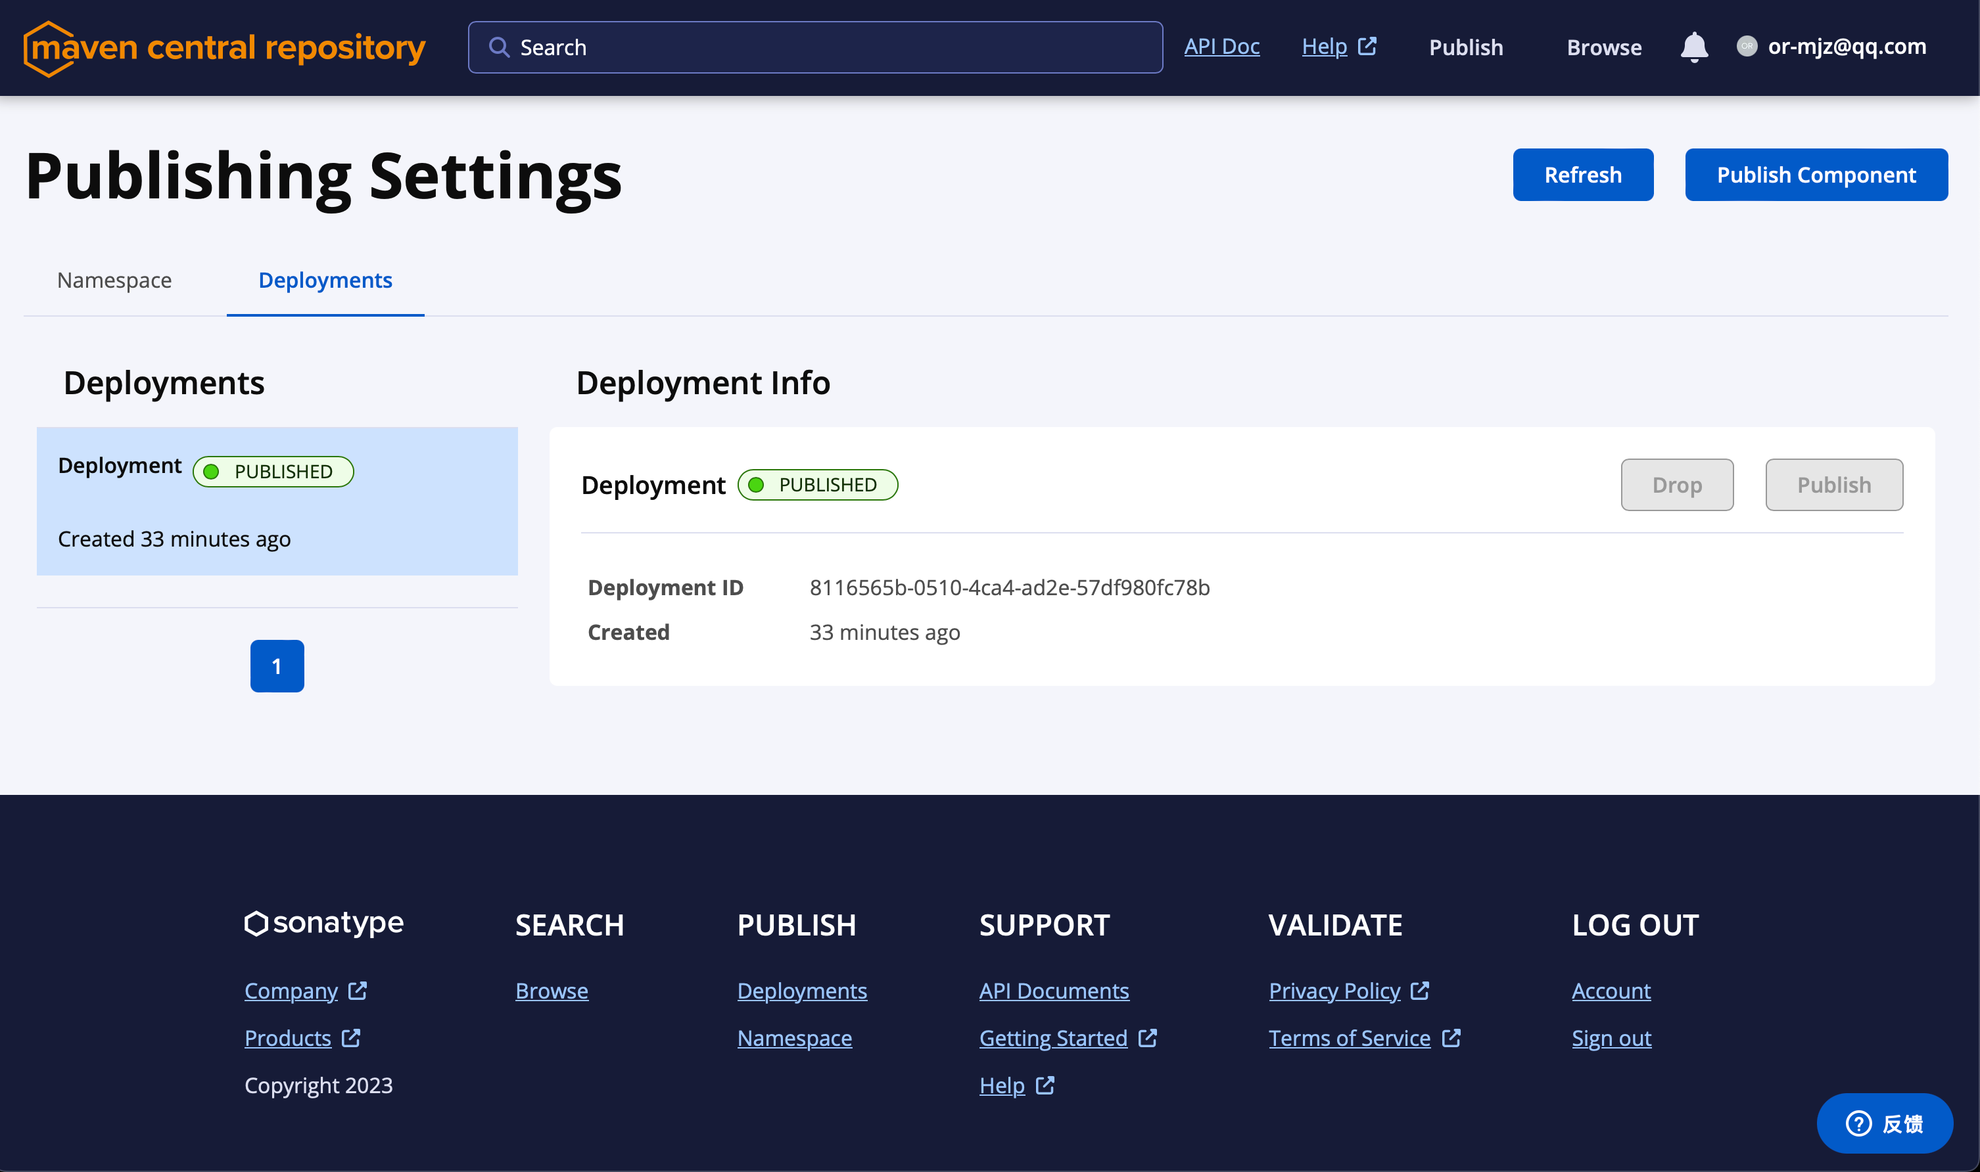The height and width of the screenshot is (1172, 1980).
Task: Click the user avatar icon
Action: pyautogui.click(x=1747, y=47)
